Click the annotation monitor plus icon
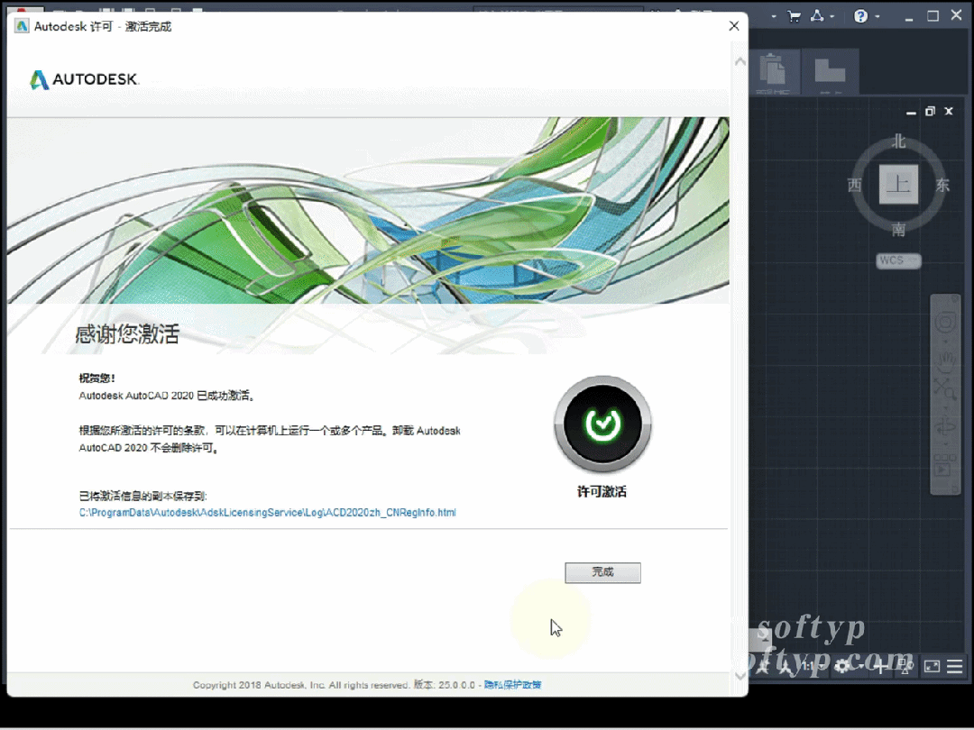974x730 pixels. (x=880, y=666)
